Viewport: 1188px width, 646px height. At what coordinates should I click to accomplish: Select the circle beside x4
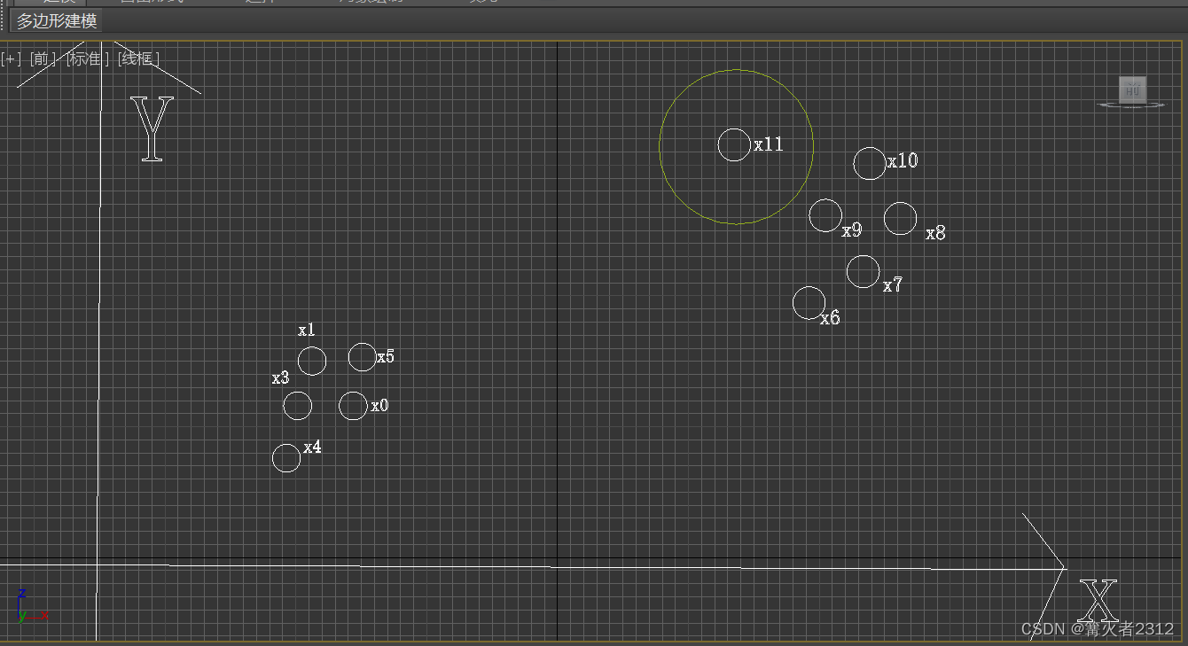(x=286, y=458)
